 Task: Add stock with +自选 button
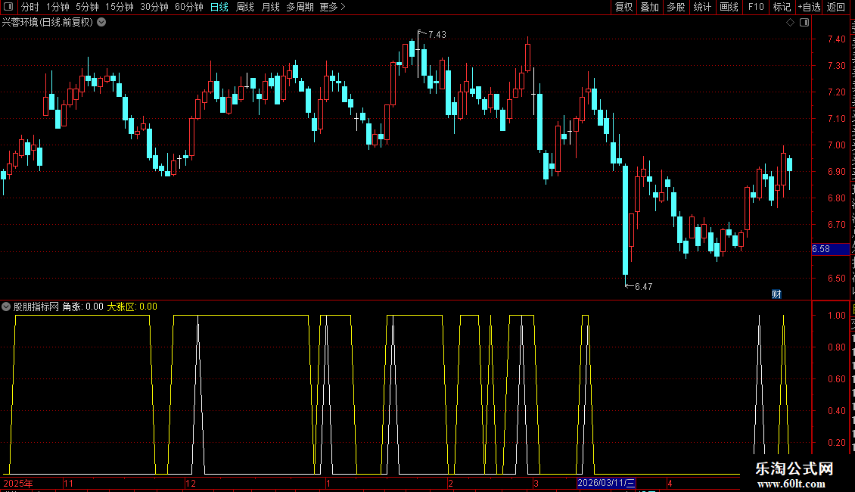pyautogui.click(x=809, y=7)
